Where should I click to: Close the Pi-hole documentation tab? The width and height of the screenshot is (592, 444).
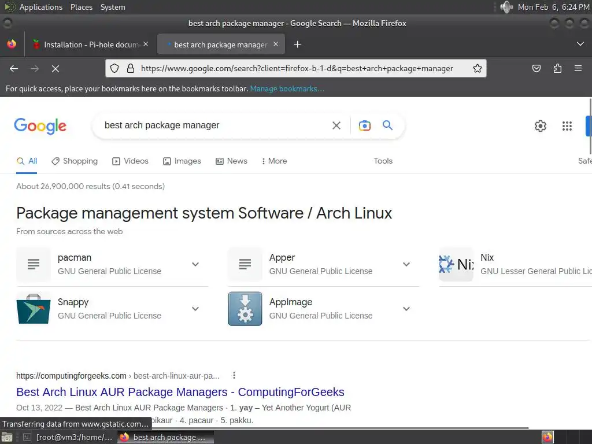click(x=146, y=44)
